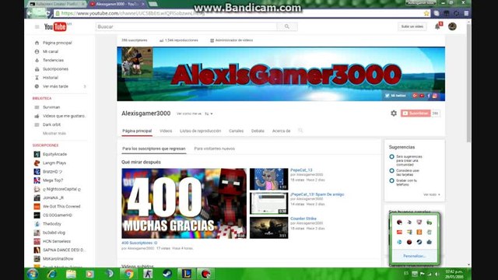Open Chrome menu icon in toolbar

tap(466, 13)
